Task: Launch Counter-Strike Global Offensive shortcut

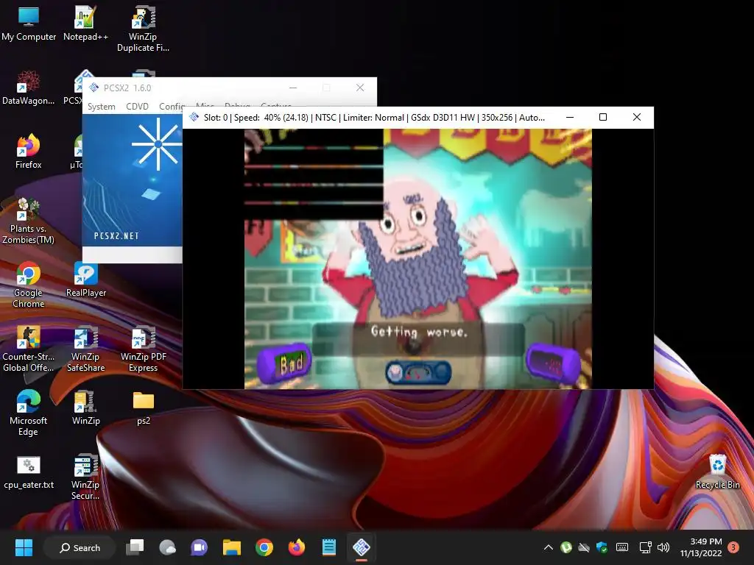Action: pos(29,349)
